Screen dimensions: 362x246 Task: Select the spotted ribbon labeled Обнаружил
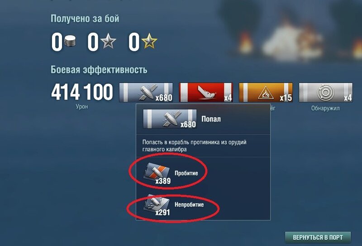[x=325, y=92]
